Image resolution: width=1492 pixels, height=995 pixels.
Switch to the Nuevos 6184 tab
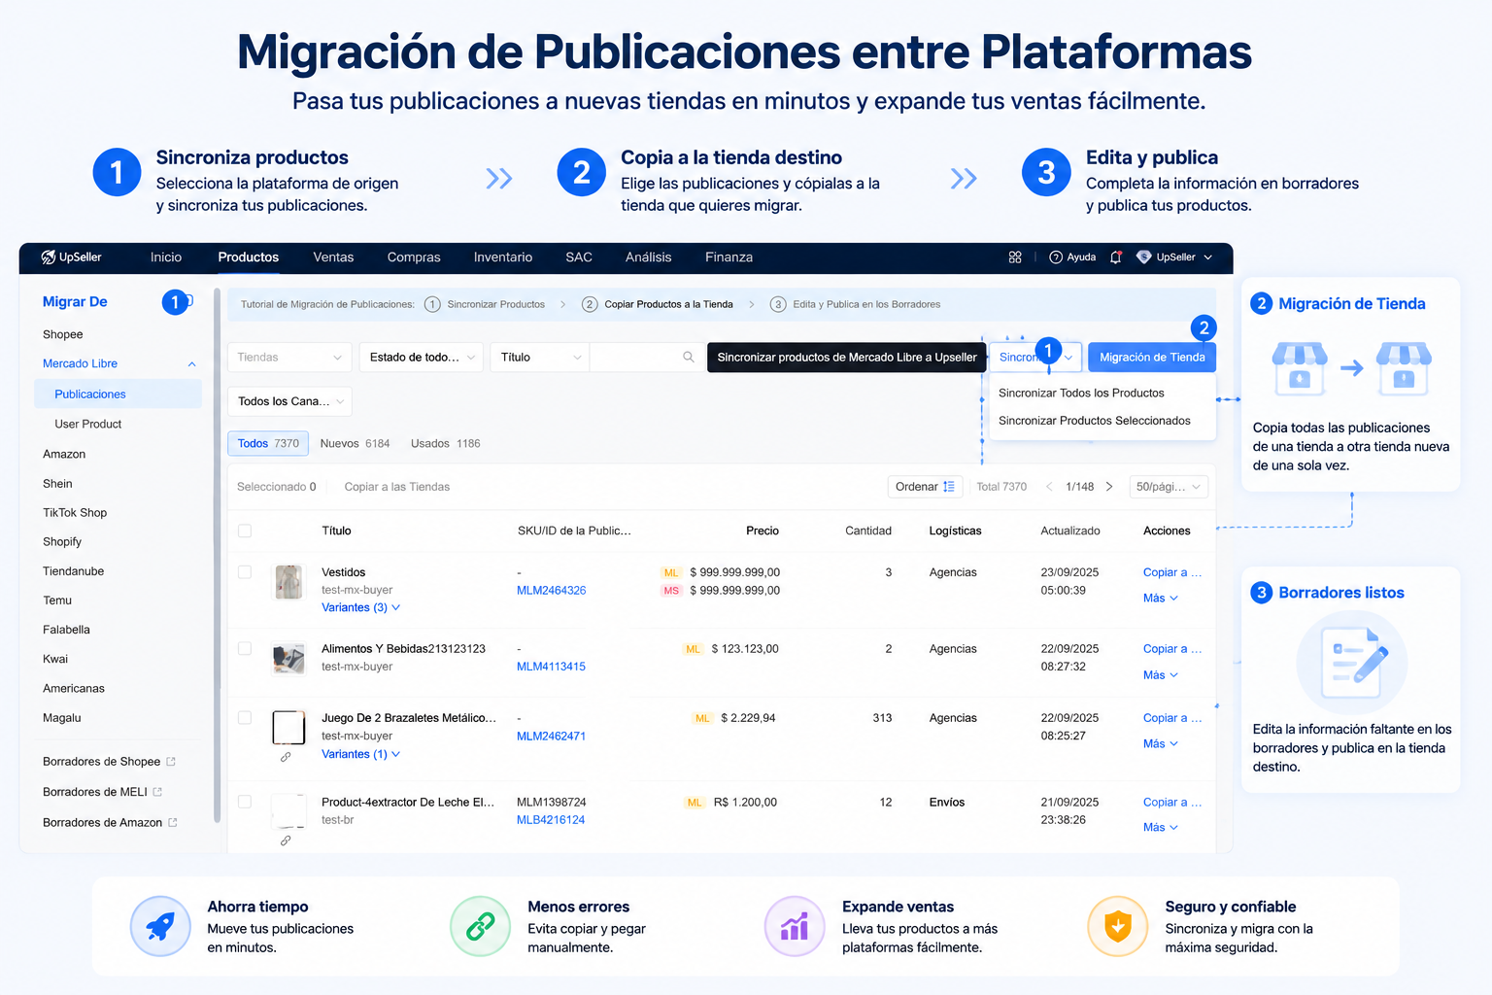(355, 443)
